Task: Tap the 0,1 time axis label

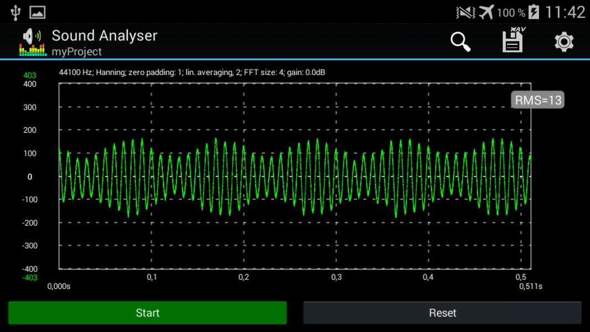Action: [x=152, y=277]
